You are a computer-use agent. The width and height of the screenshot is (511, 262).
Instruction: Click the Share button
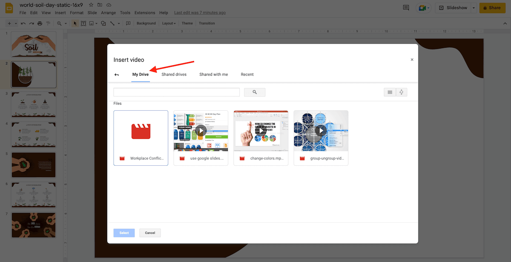(x=492, y=8)
